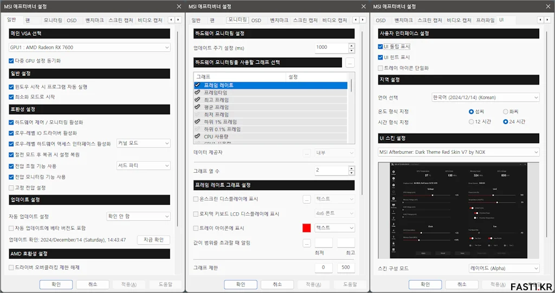Open the 비디오 캡처 tab in the UI window
The width and height of the screenshot is (555, 293).
coord(459,21)
